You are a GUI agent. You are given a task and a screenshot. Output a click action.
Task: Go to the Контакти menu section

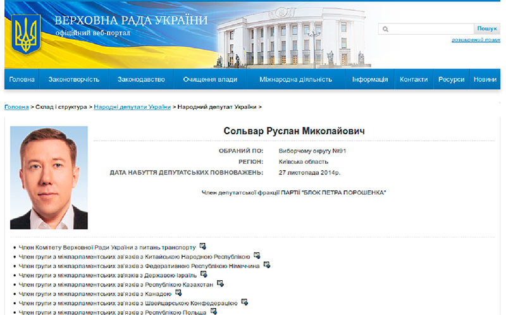click(x=413, y=79)
